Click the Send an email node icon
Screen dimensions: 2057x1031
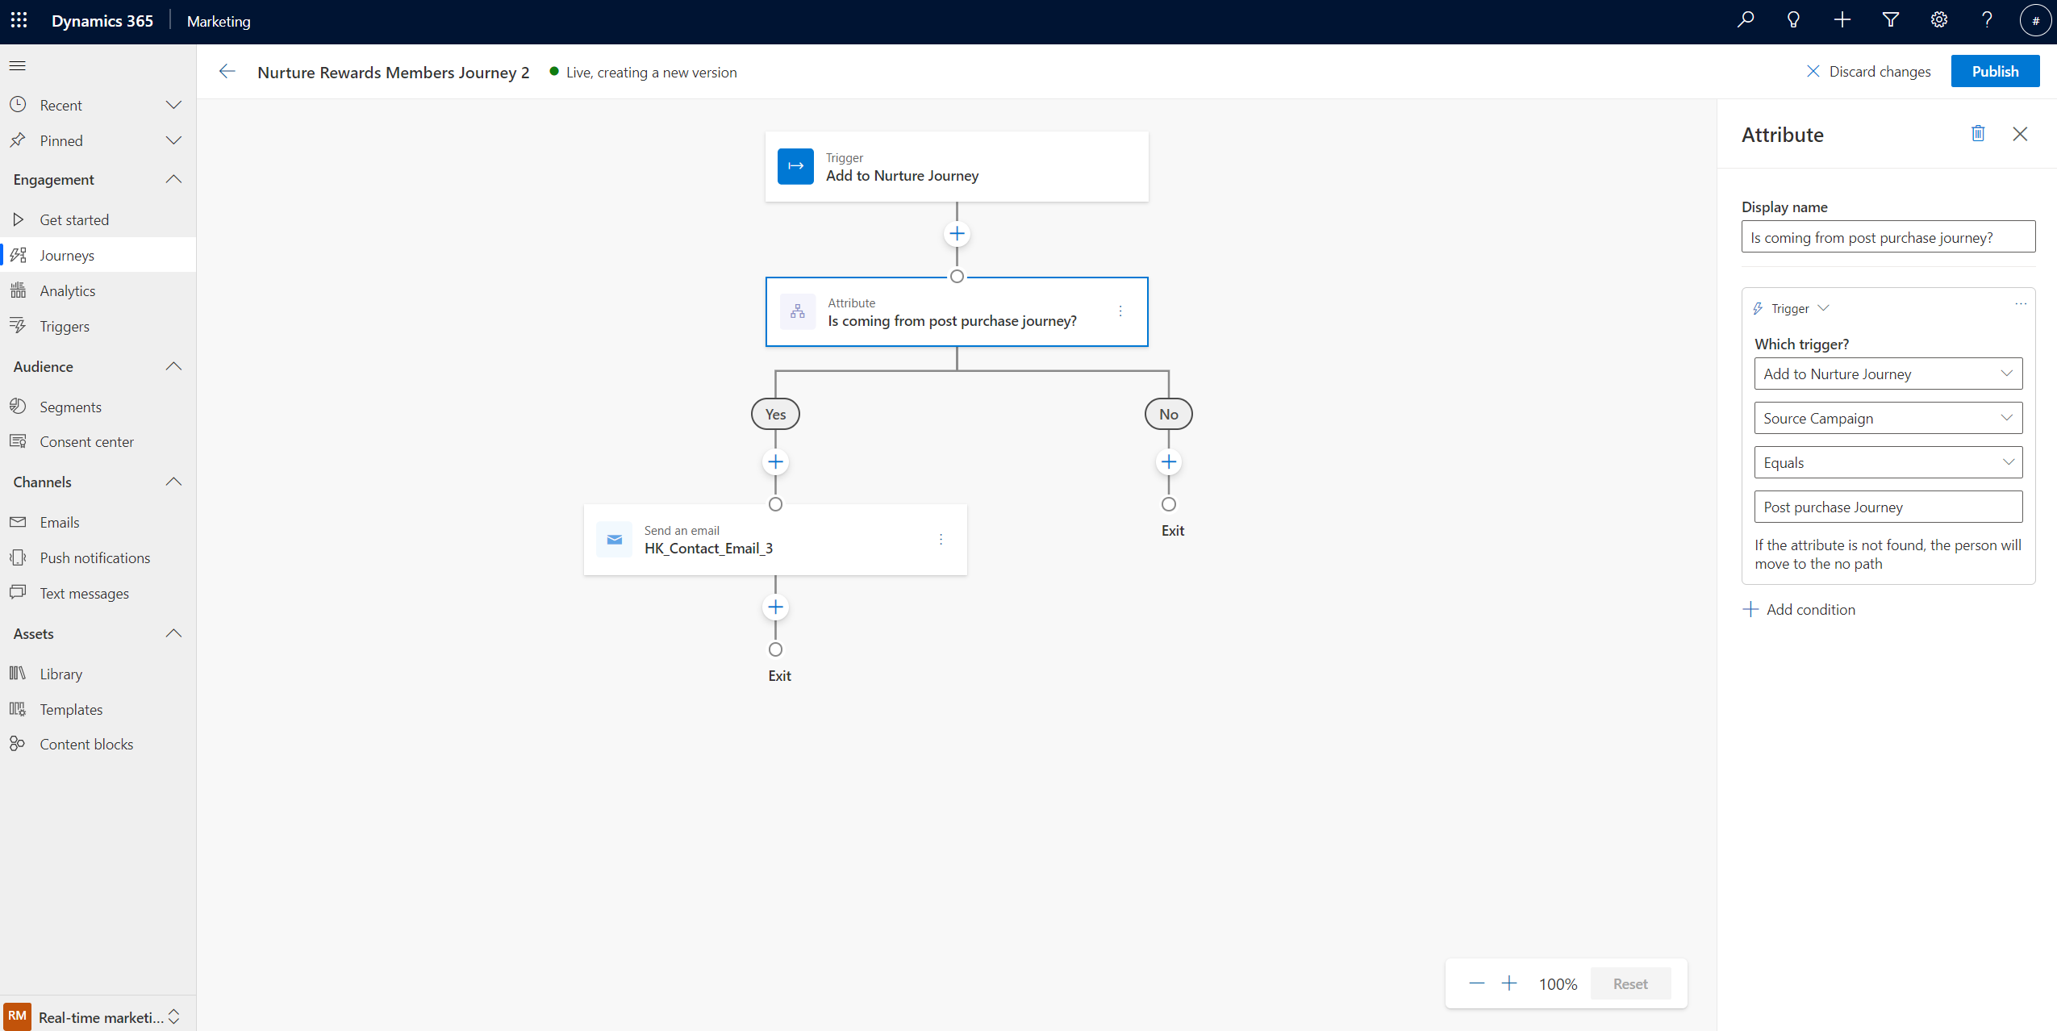click(614, 539)
